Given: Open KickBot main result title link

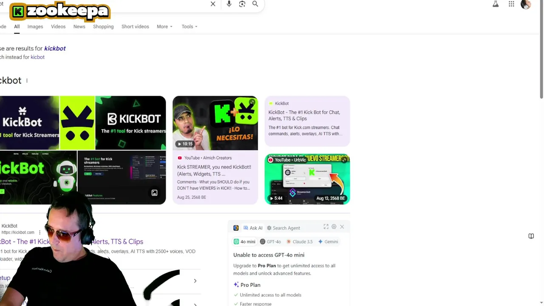Looking at the screenshot, I should point(71,241).
